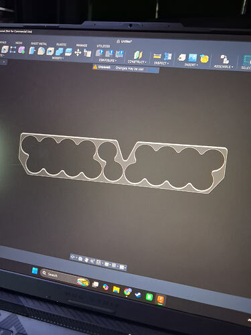Select the Insert canvas image icon
251x335 pixels.
pos(193,58)
